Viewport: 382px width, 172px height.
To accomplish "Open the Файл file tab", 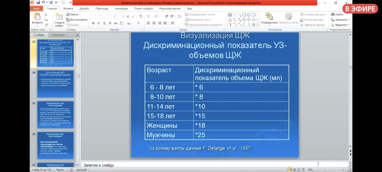I will point(36,9).
